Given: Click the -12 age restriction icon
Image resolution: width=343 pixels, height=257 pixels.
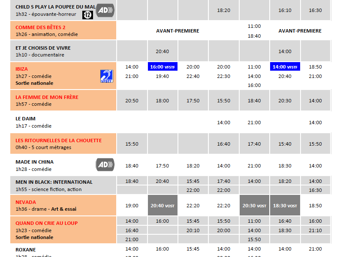Looking at the screenshot, I should [x=87, y=15].
